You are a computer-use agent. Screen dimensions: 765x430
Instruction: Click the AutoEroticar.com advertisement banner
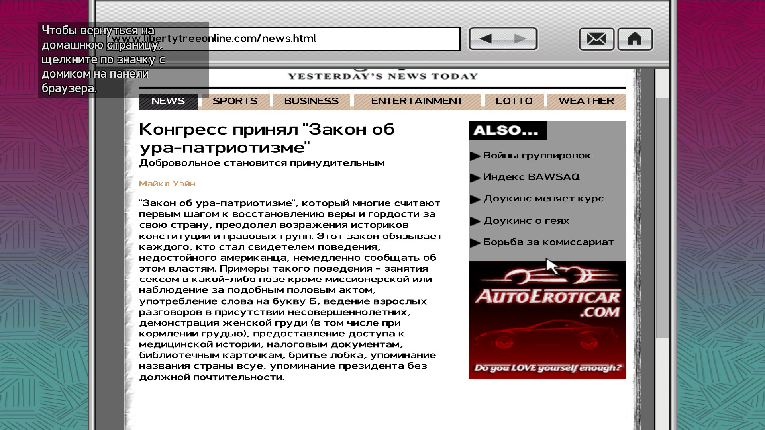click(x=547, y=320)
